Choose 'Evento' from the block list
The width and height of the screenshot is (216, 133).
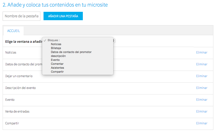tap(55, 60)
